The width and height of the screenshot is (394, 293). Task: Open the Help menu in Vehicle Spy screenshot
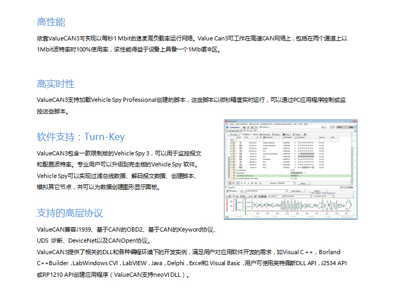coord(306,124)
